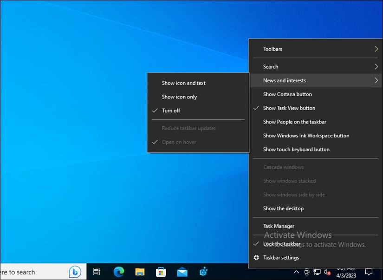
Task: Expand the Toolbars submenu
Action: [316, 49]
